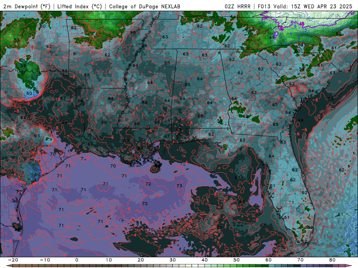Select the 50 tick on the color scale

coord(237,260)
